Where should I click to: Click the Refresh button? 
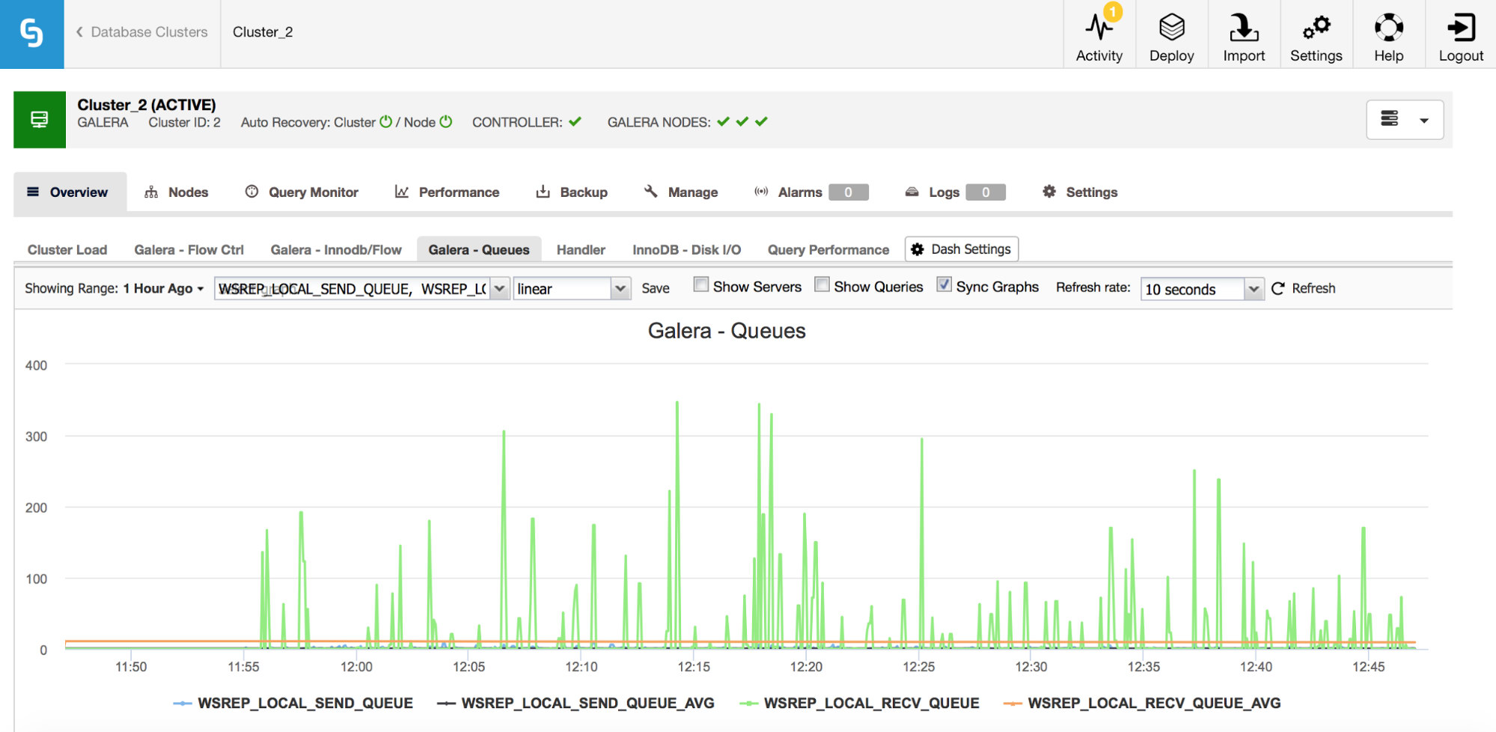(1303, 288)
